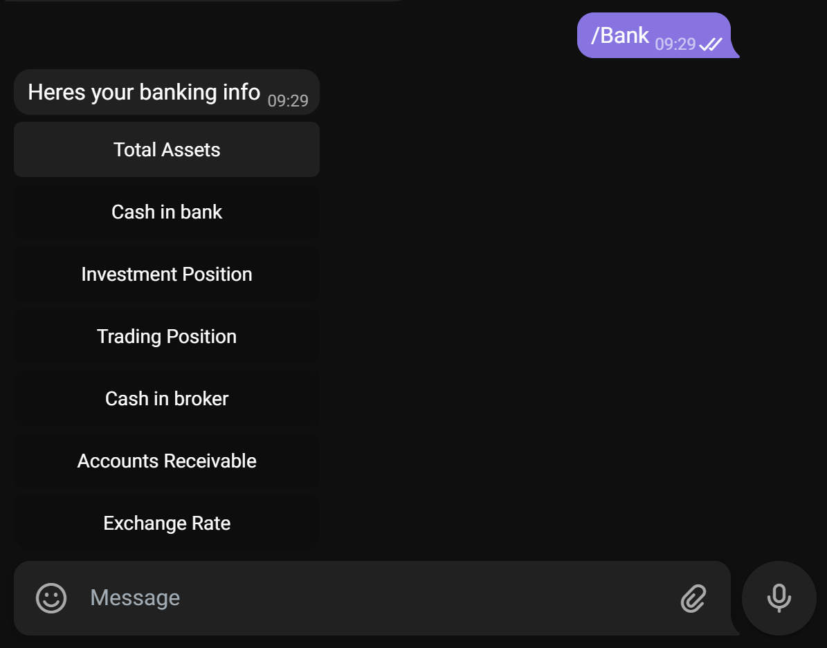View the Trading Position
827x648 pixels.
pos(166,336)
